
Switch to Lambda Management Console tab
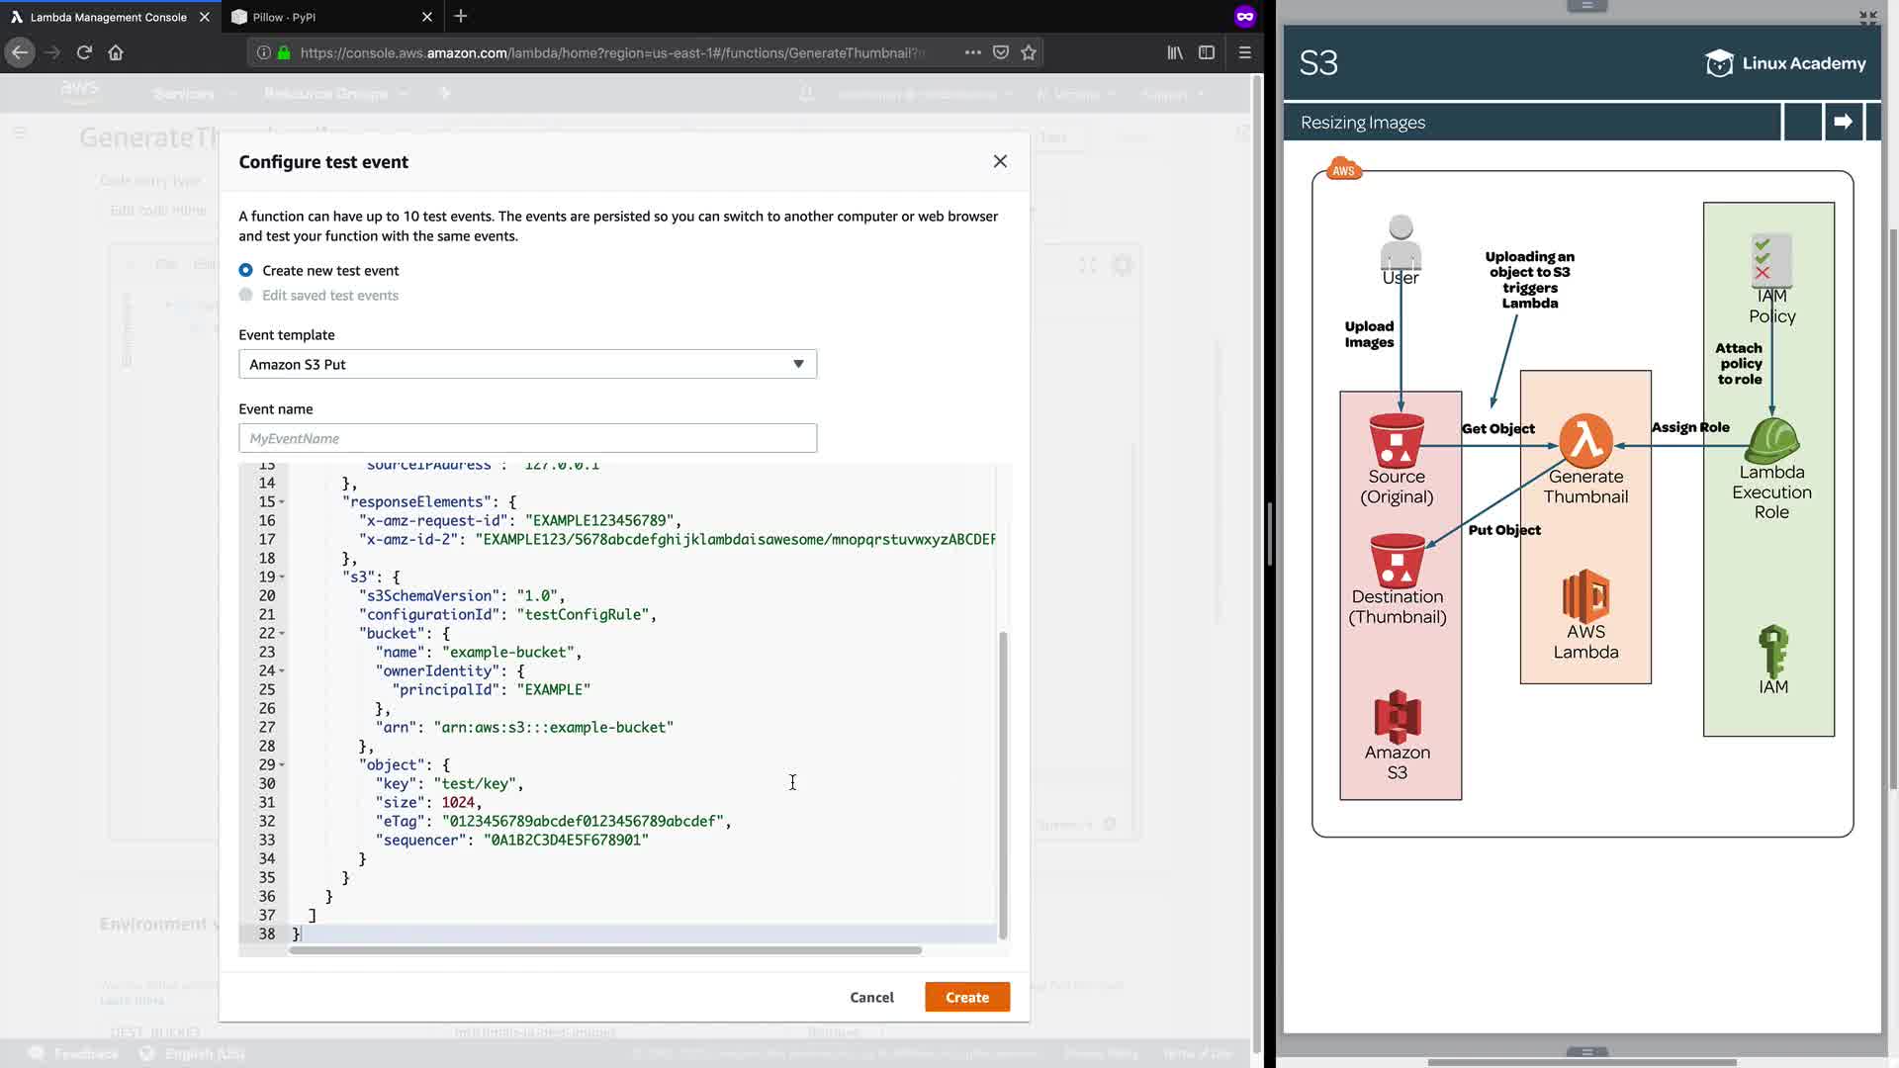tap(107, 17)
